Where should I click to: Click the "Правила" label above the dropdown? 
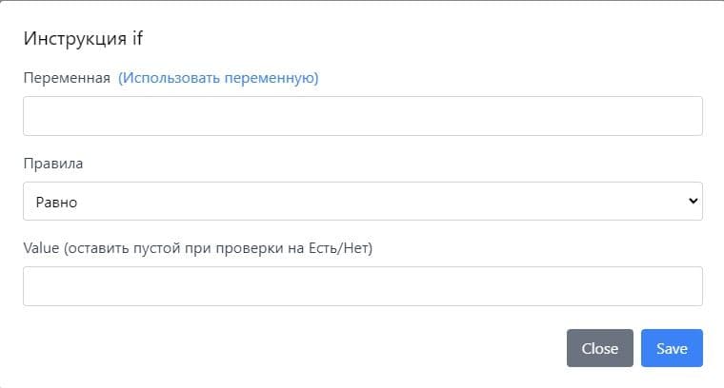click(x=52, y=164)
